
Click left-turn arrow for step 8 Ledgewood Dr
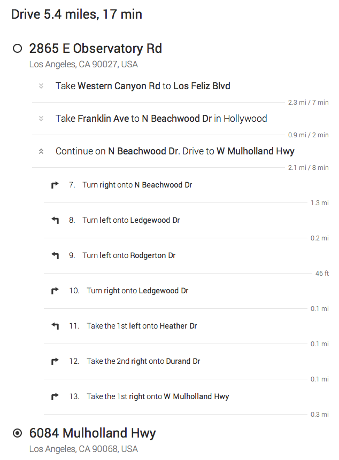55,220
